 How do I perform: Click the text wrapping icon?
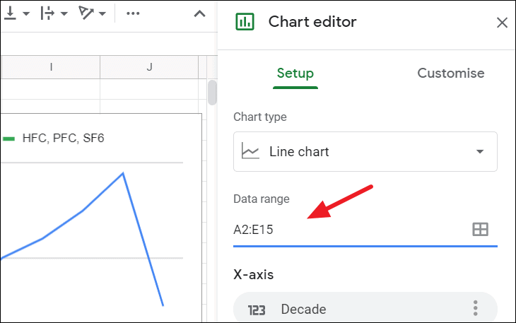coord(47,13)
